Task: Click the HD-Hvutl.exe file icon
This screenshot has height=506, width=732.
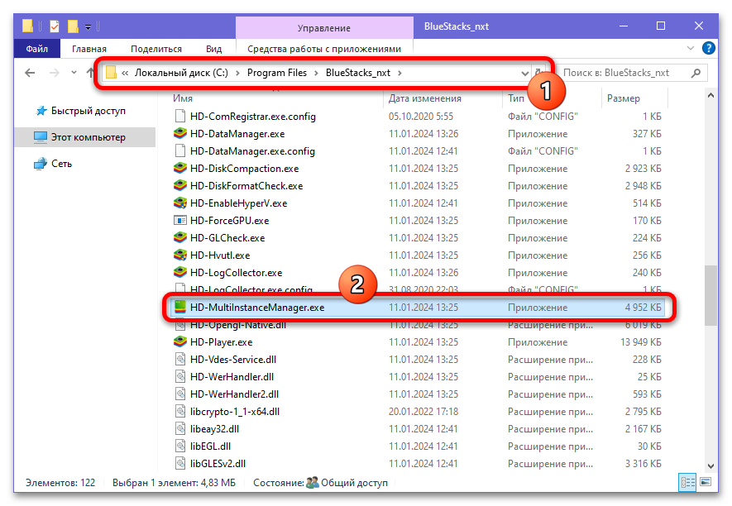Action: pyautogui.click(x=180, y=255)
